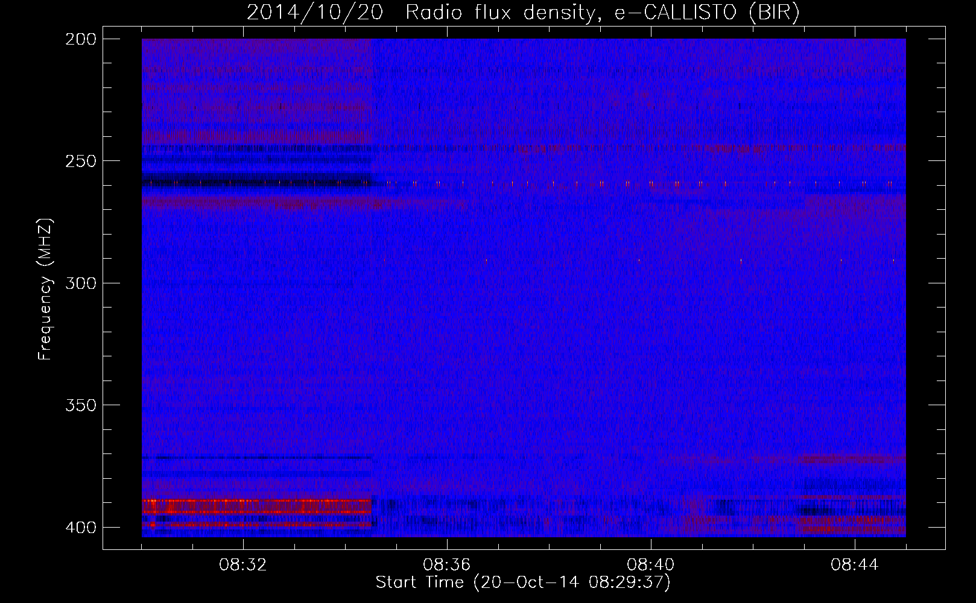Click the '400' frequency tick label

(x=81, y=527)
